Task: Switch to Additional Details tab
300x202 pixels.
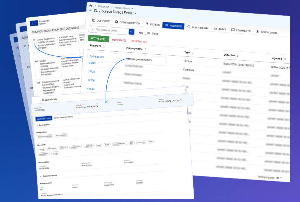Action: 63,117
